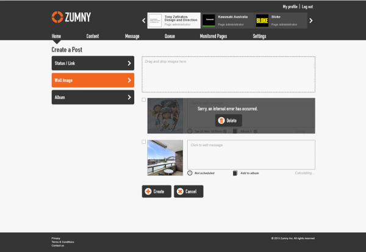Open My profile link

tap(290, 7)
